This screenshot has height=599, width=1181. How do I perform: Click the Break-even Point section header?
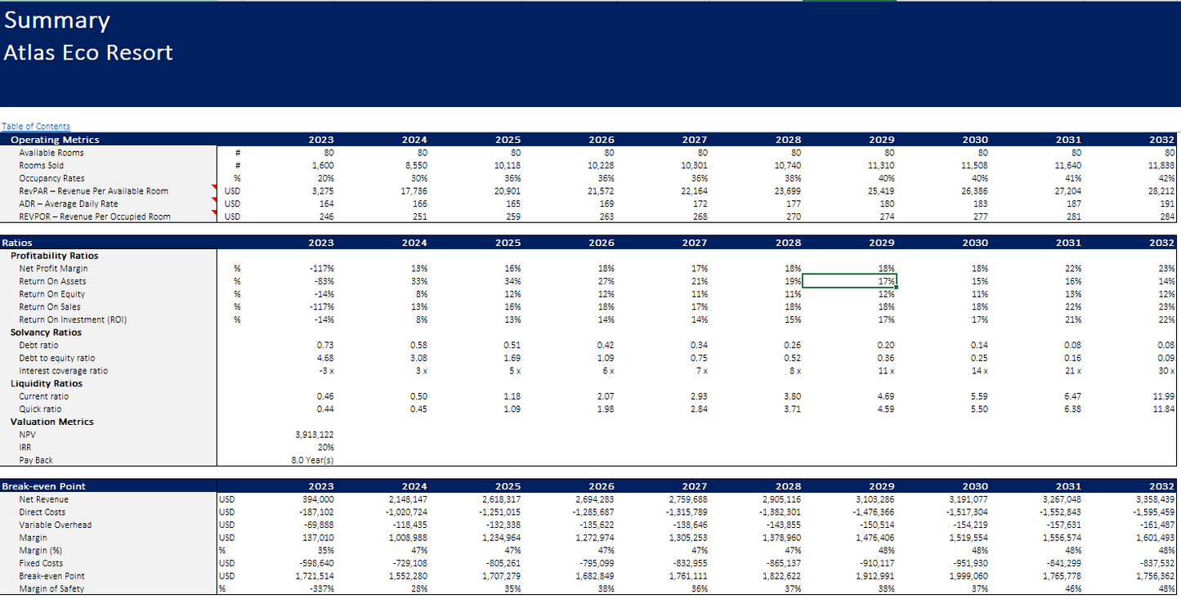[x=43, y=486]
